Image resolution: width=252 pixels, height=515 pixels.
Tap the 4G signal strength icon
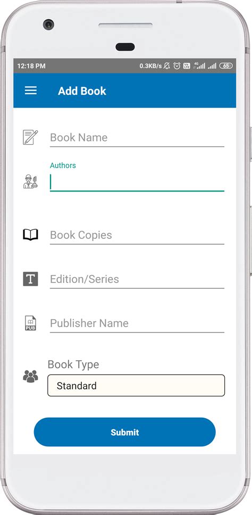tap(199, 65)
